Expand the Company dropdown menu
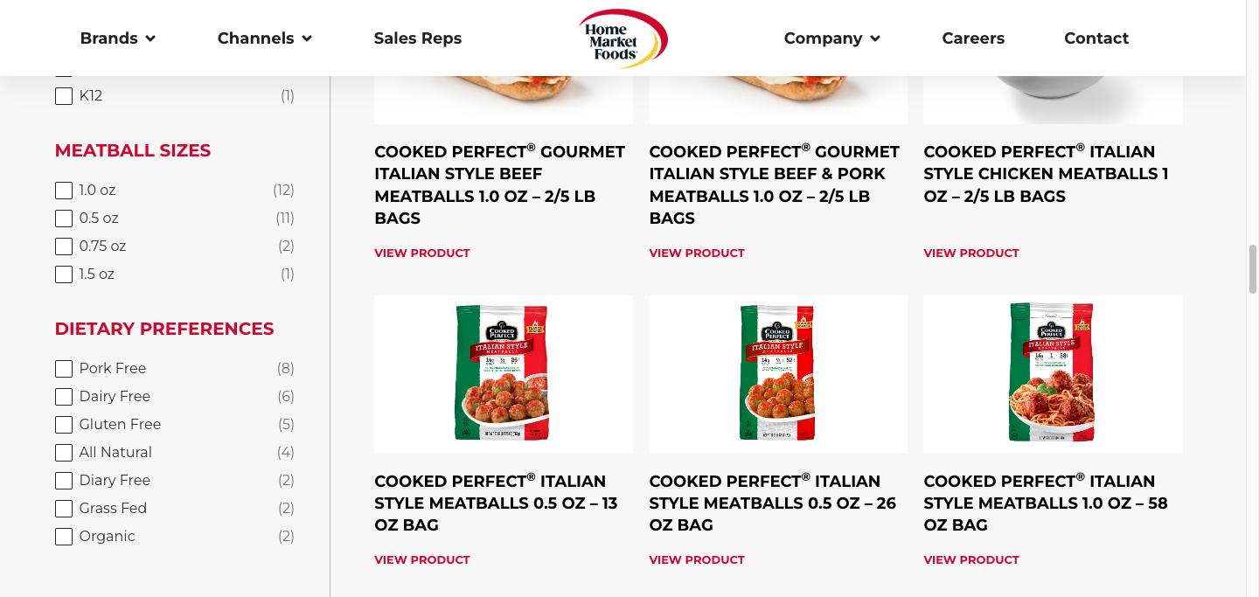The height and width of the screenshot is (597, 1259). [x=831, y=38]
